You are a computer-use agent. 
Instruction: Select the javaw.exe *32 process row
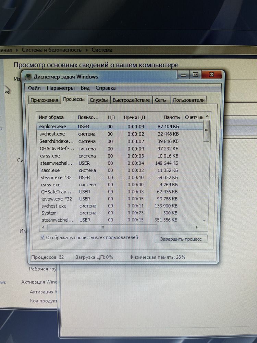(120, 199)
